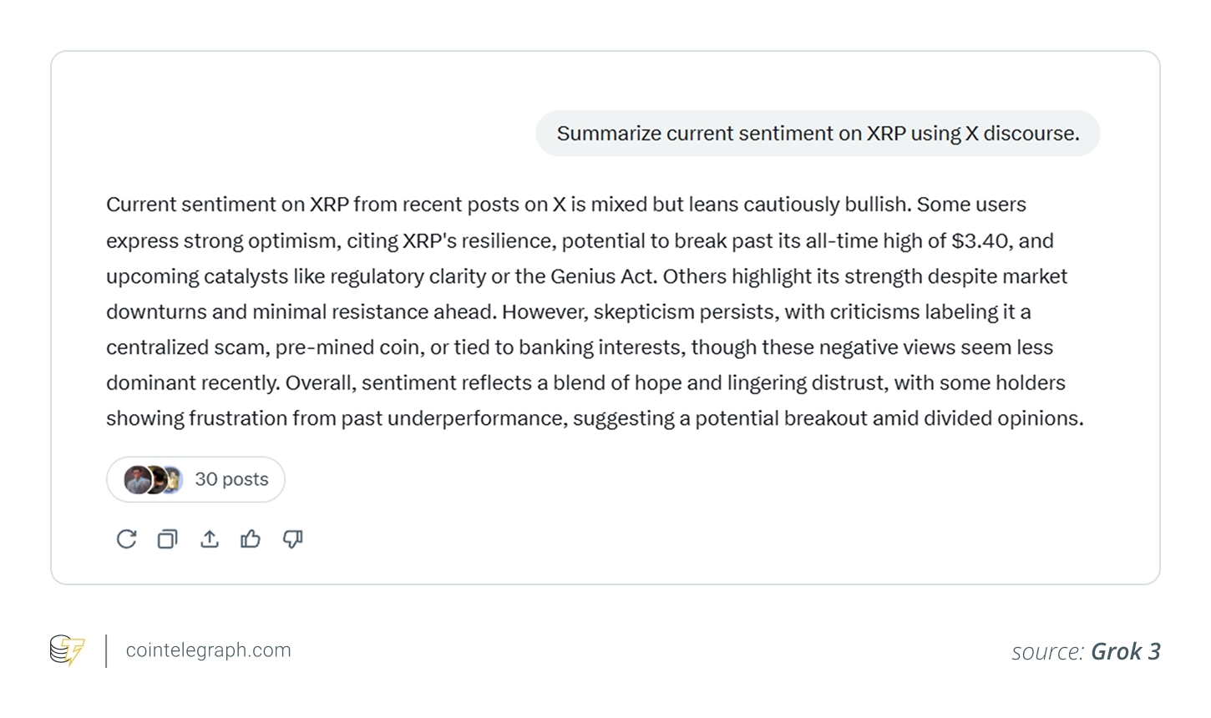The image size is (1211, 718).
Task: Copy the response with the copy icon
Action: pos(168,539)
